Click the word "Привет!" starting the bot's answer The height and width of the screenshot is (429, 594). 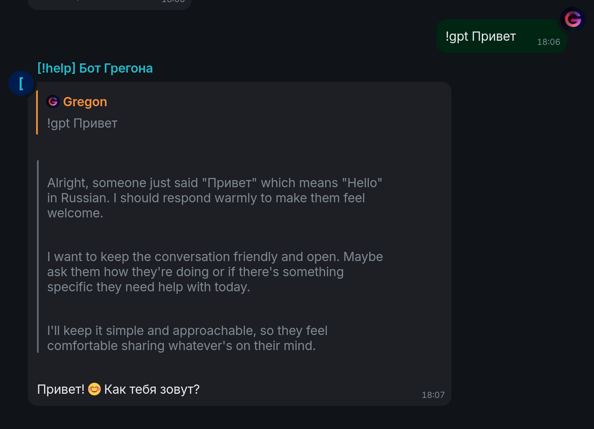point(61,390)
